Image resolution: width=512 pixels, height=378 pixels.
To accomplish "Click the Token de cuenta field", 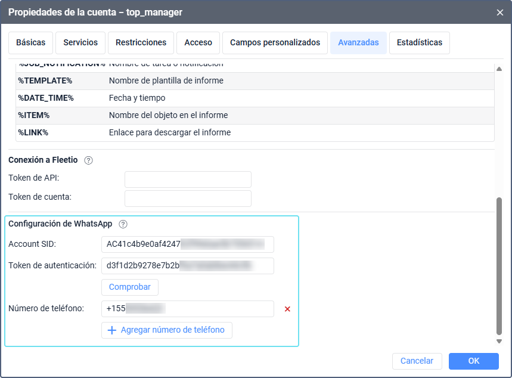I will [188, 199].
